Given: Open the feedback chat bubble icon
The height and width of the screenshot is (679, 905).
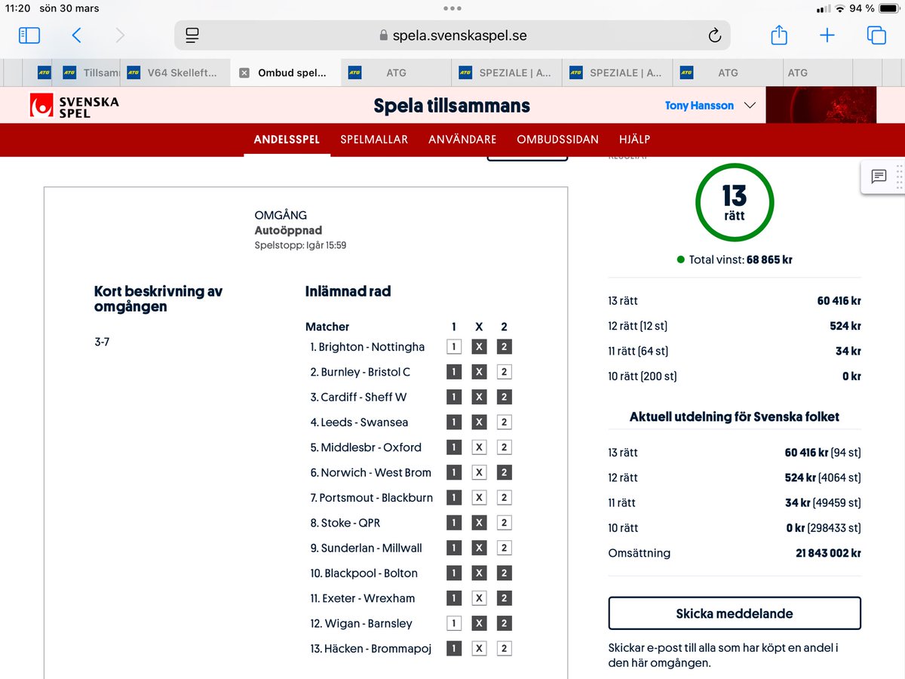Looking at the screenshot, I should tap(879, 177).
